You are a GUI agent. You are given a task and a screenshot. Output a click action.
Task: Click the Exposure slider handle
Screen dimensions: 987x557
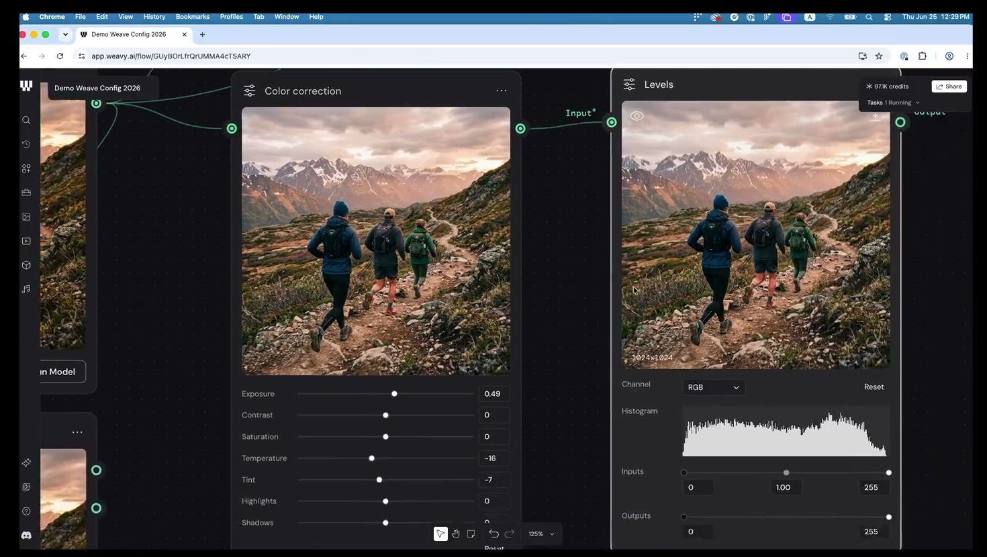[394, 394]
